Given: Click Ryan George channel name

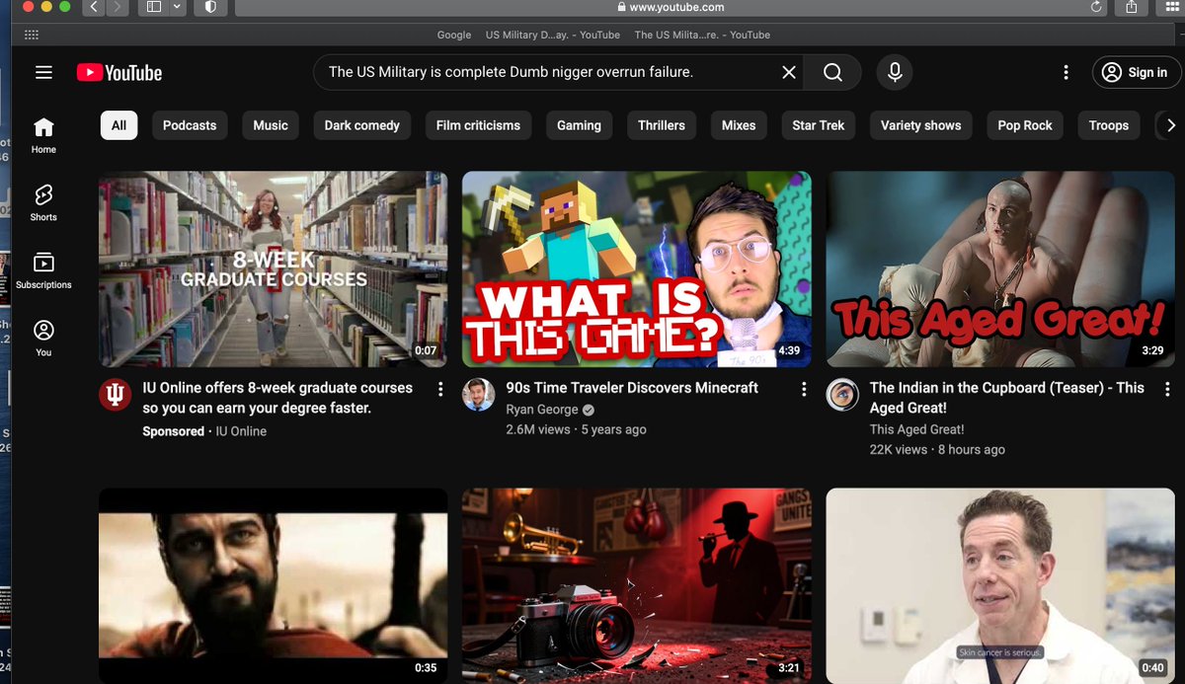Looking at the screenshot, I should coord(542,410).
